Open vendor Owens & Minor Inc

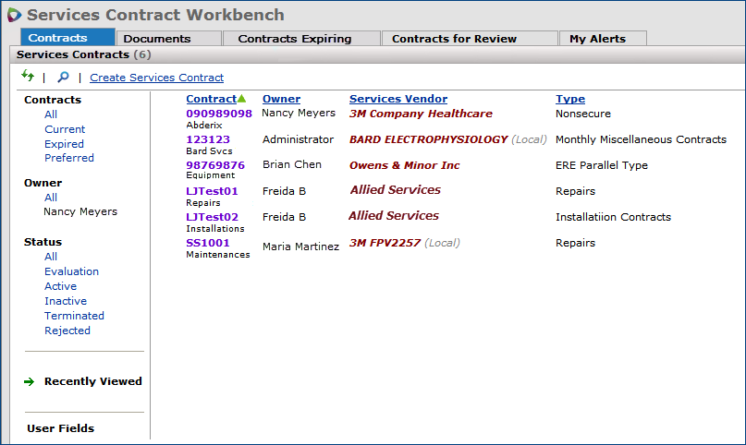click(404, 165)
